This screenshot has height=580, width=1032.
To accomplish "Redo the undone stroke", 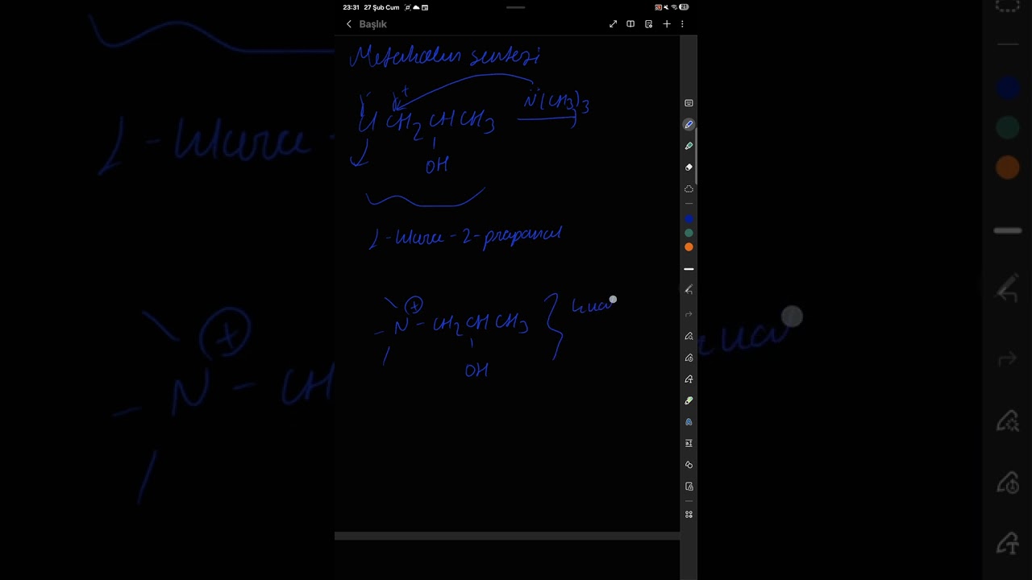I will [x=689, y=314].
